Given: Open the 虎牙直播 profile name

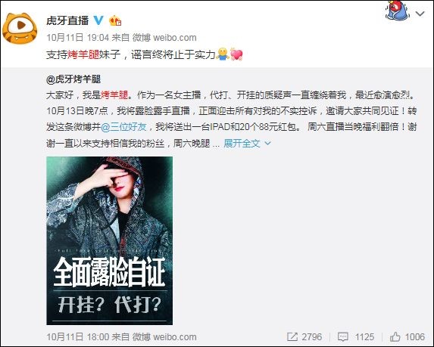Looking at the screenshot, I should (x=67, y=20).
